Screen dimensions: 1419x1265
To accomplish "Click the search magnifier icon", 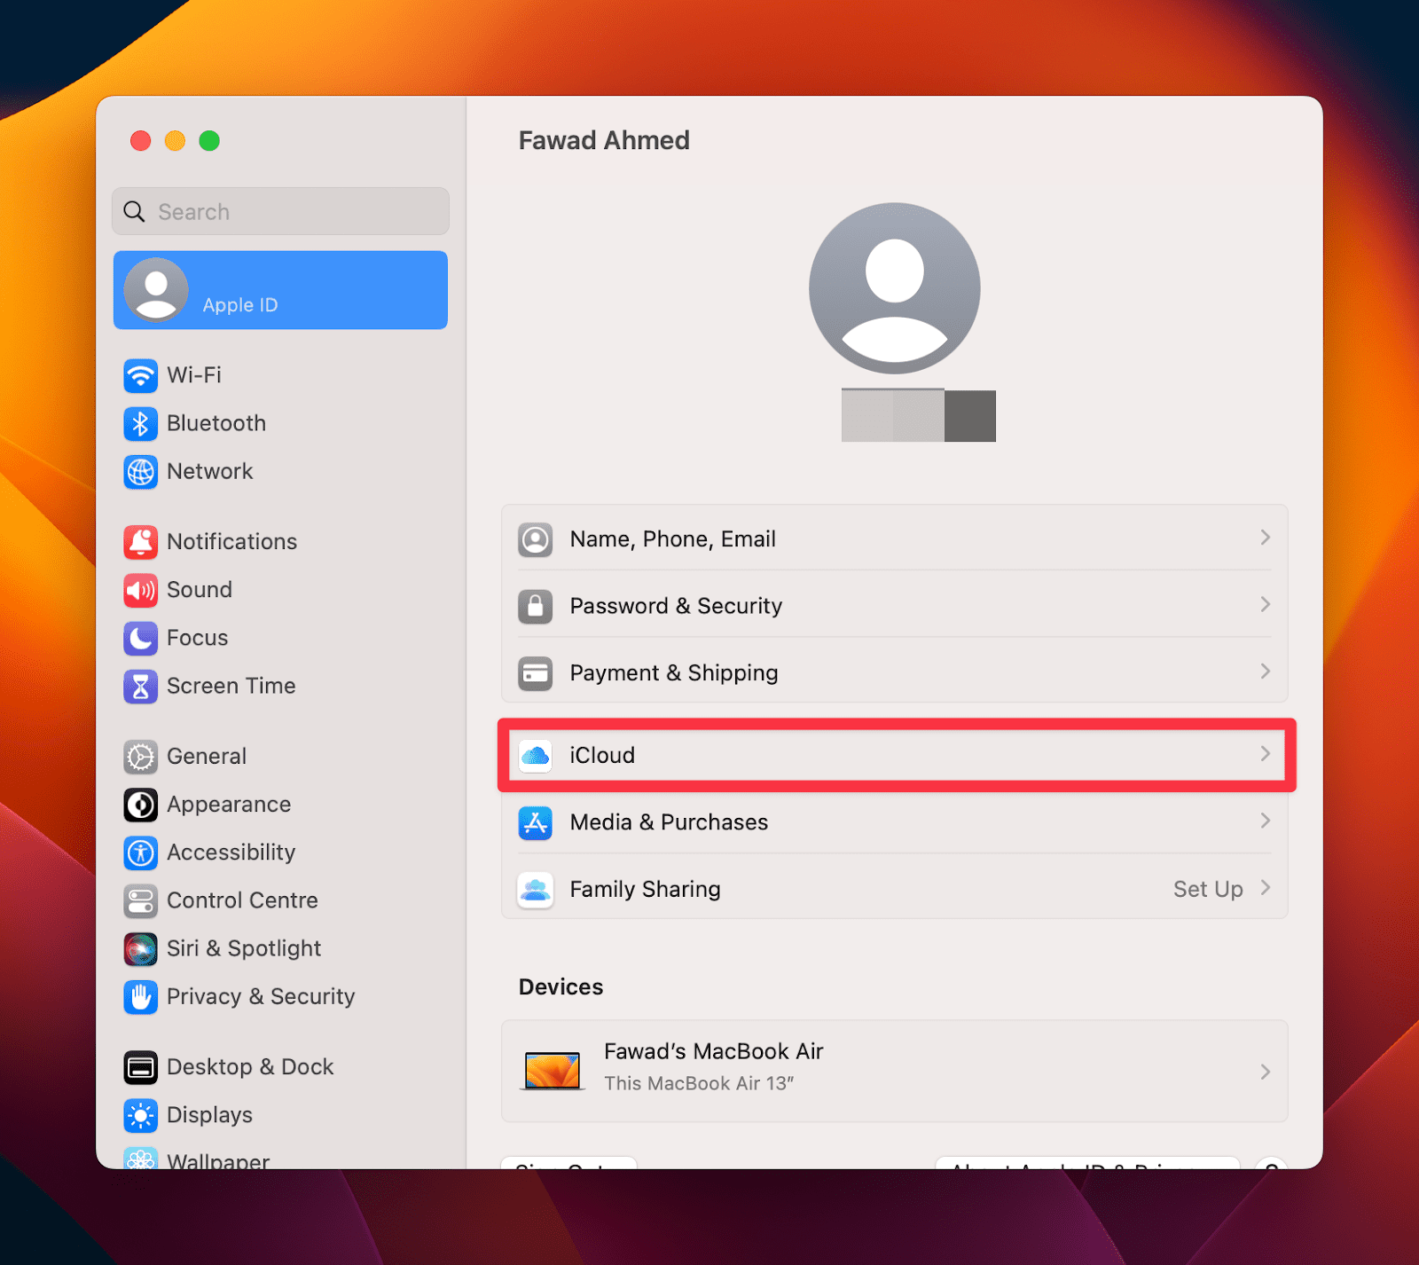I will click(134, 211).
